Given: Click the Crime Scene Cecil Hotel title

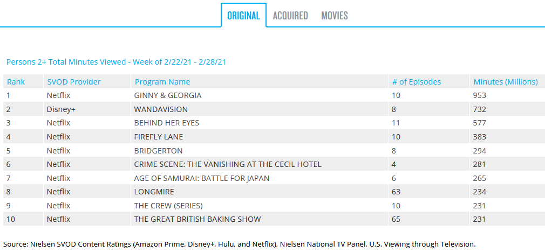Looking at the screenshot, I should point(227,164).
